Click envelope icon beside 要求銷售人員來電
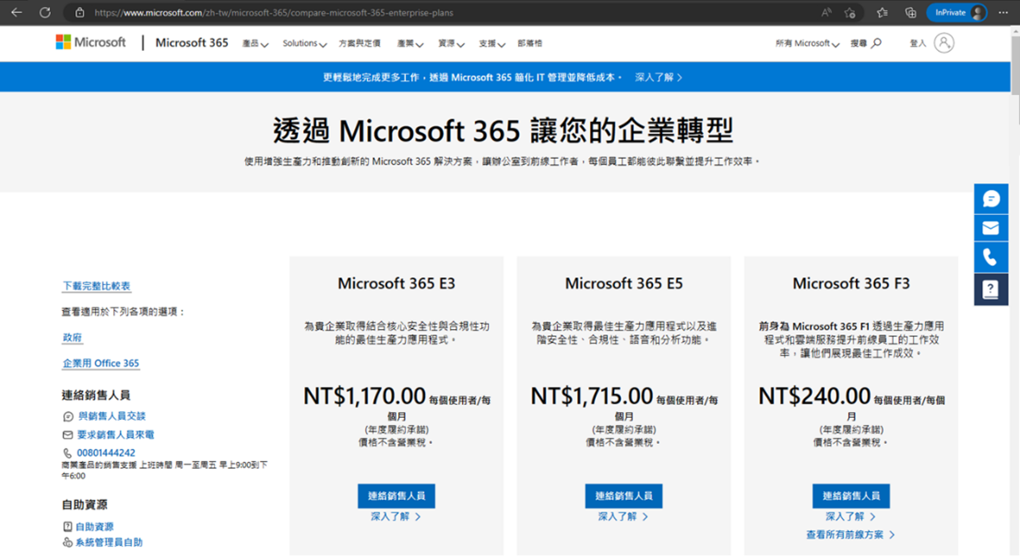Screen dimensions: 1020x557 pos(68,435)
